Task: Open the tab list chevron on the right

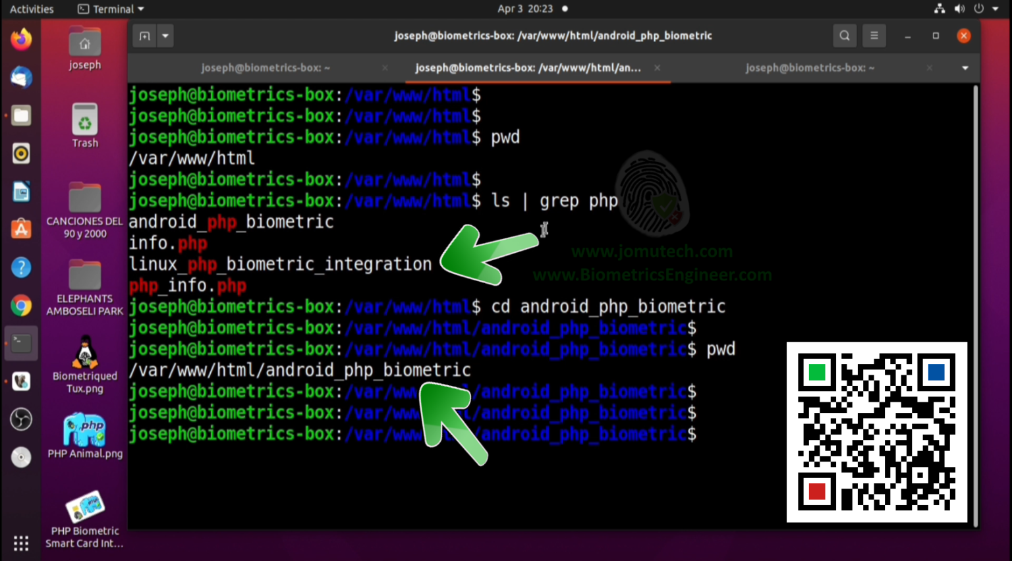Action: point(965,68)
